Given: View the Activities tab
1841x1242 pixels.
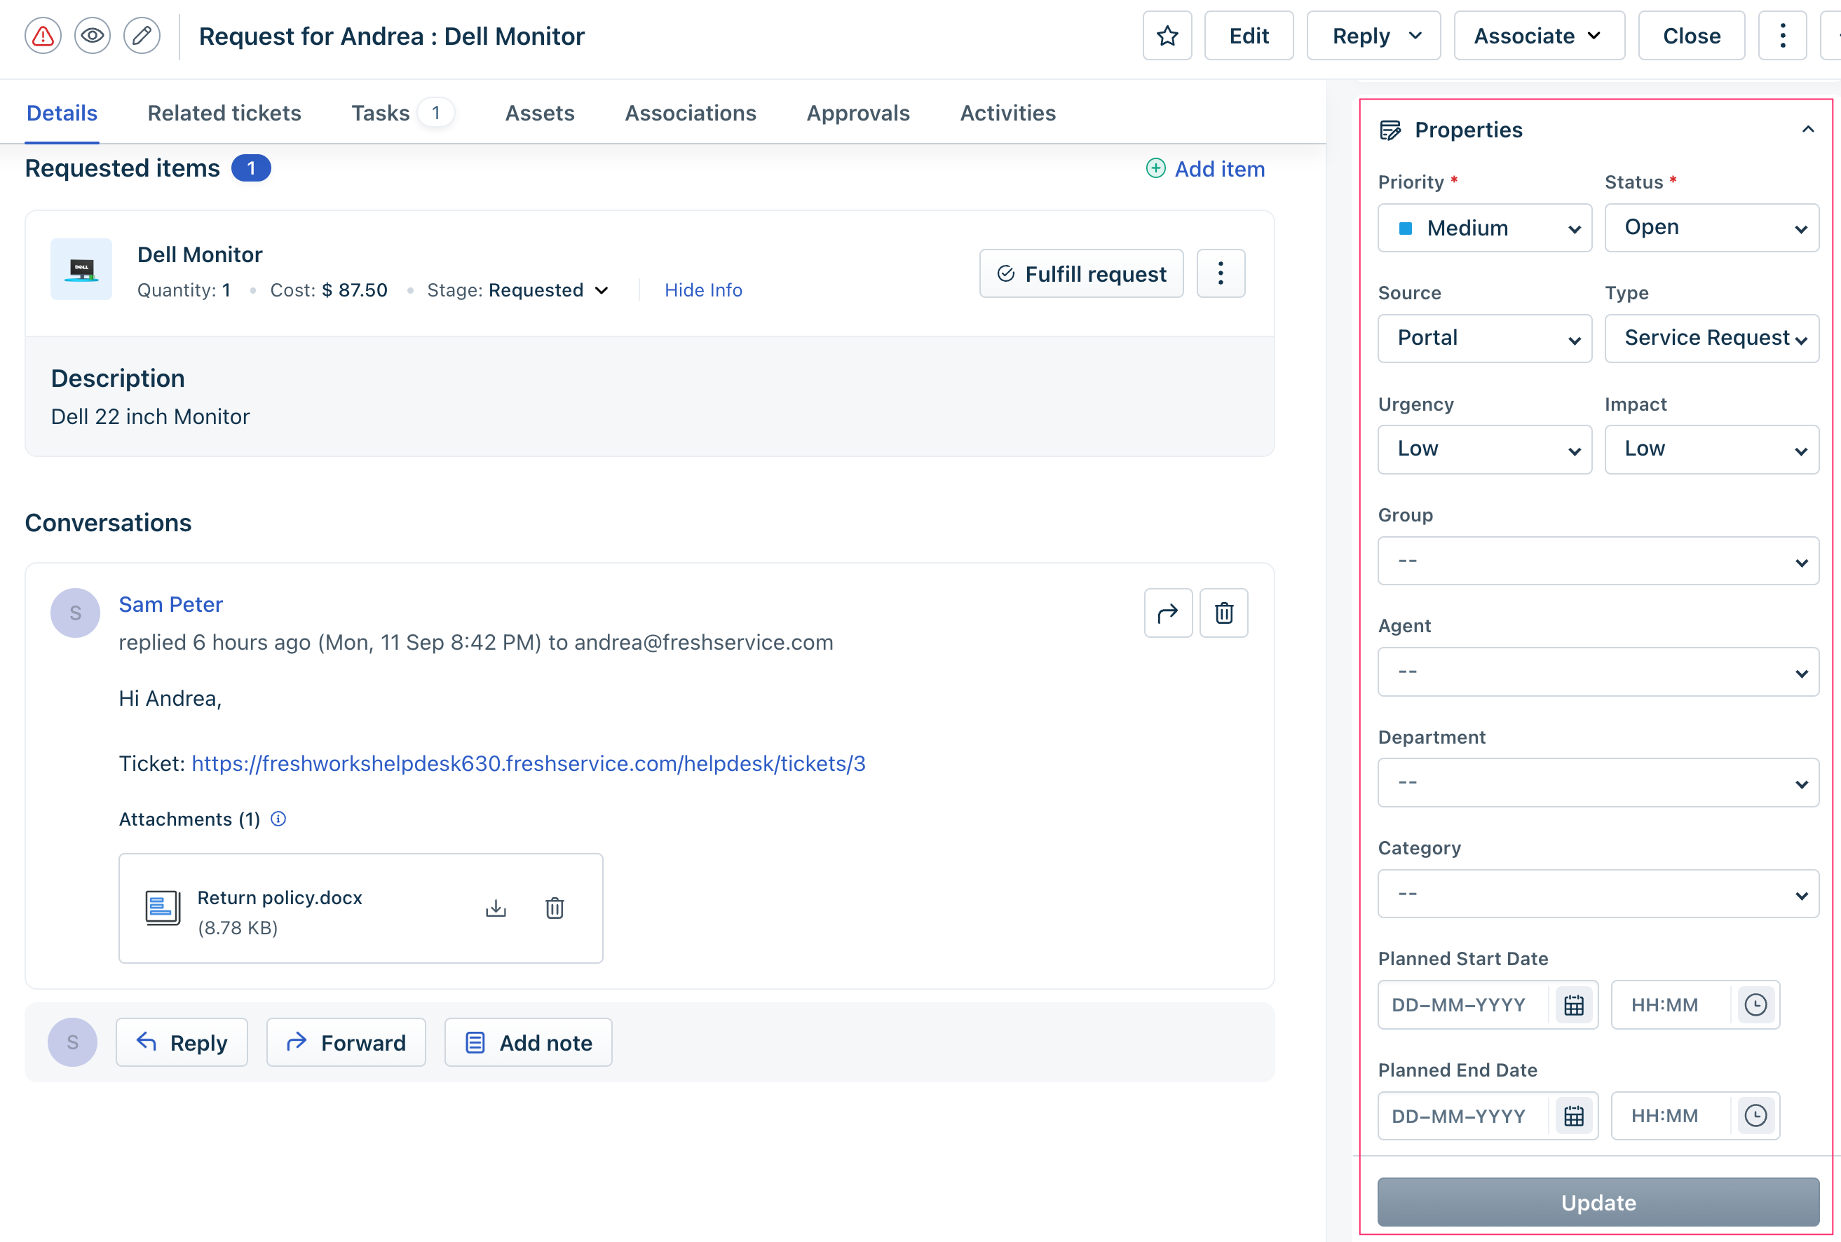Looking at the screenshot, I should (1007, 114).
